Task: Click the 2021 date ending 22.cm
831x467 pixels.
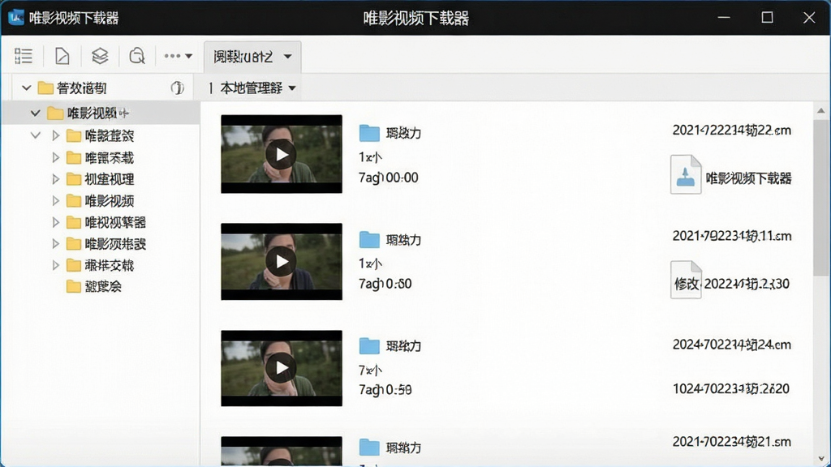Action: pyautogui.click(x=732, y=131)
